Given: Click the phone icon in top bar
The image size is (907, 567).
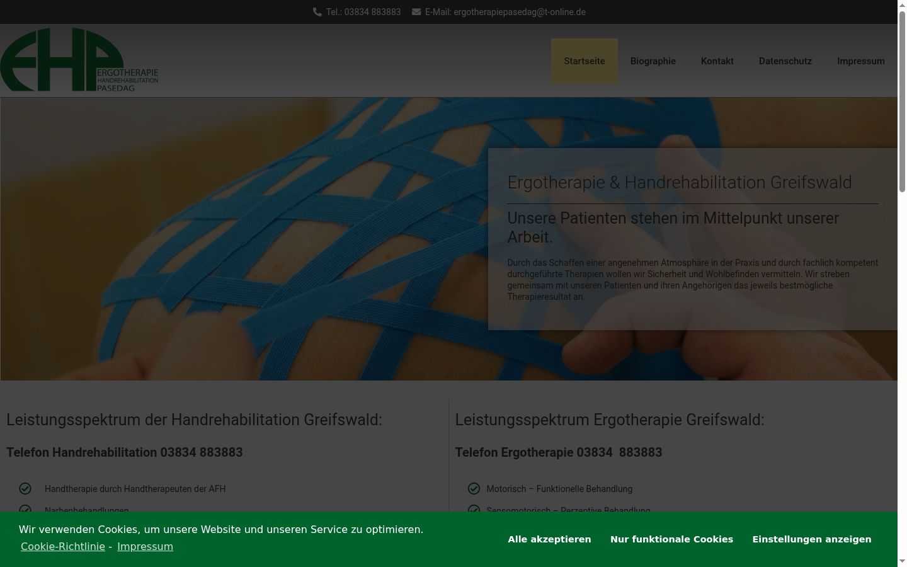Looking at the screenshot, I should pyautogui.click(x=317, y=12).
